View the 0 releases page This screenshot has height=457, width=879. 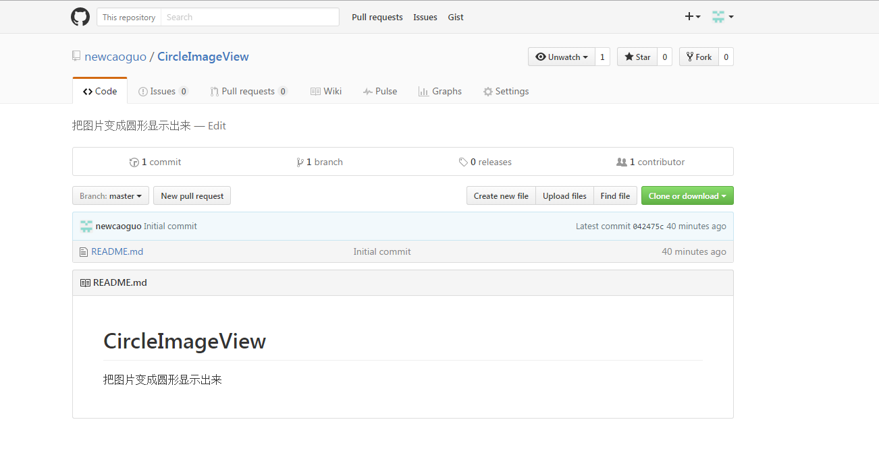coord(485,162)
